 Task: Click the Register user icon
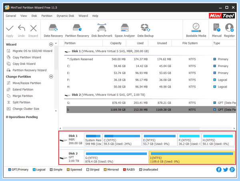click(229, 28)
